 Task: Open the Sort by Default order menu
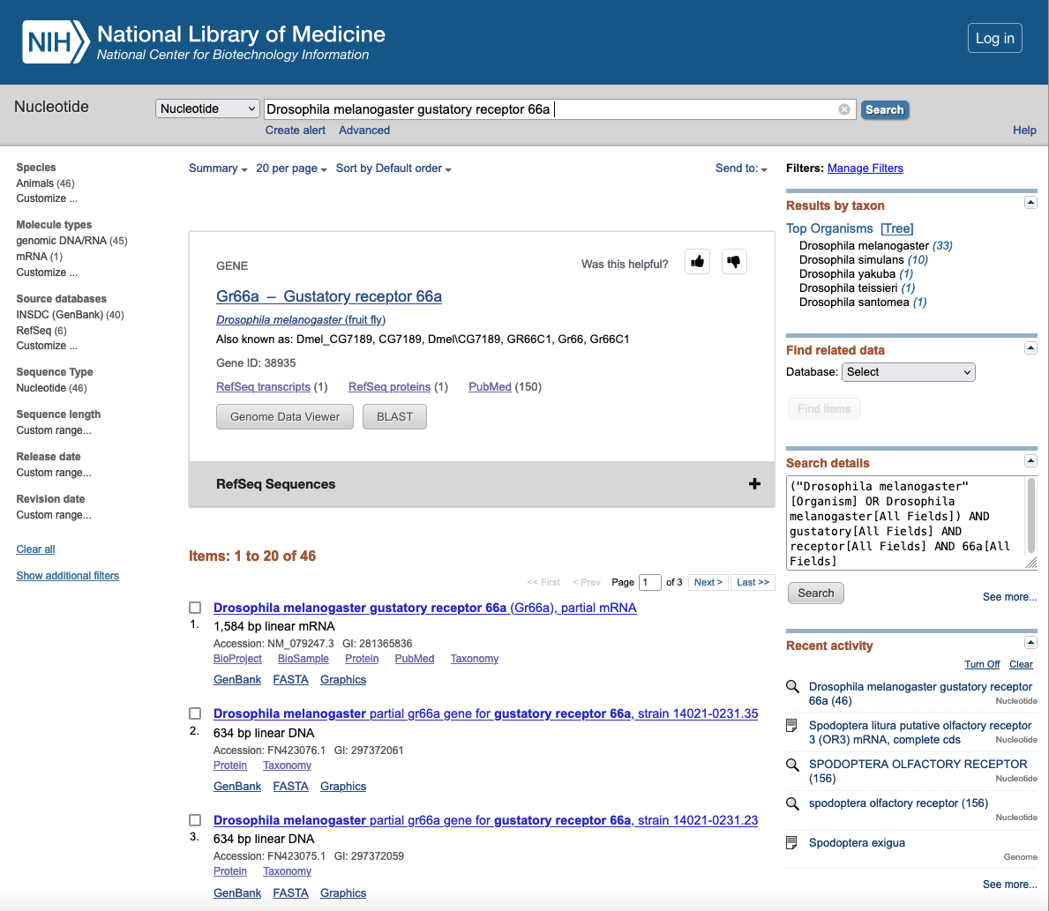(x=393, y=168)
